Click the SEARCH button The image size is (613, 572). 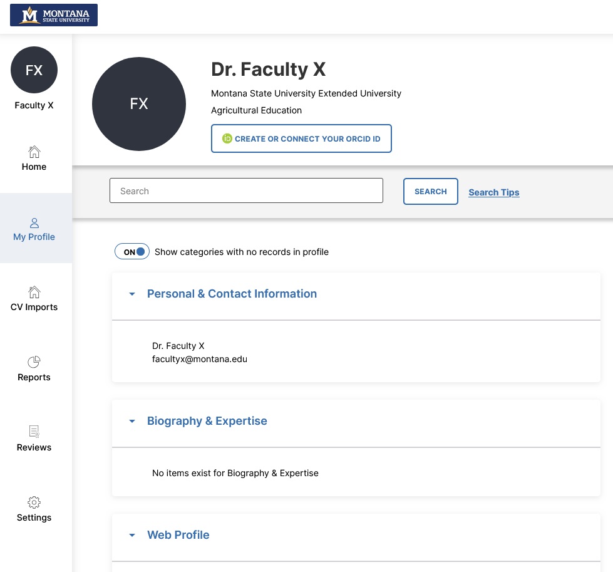(430, 191)
